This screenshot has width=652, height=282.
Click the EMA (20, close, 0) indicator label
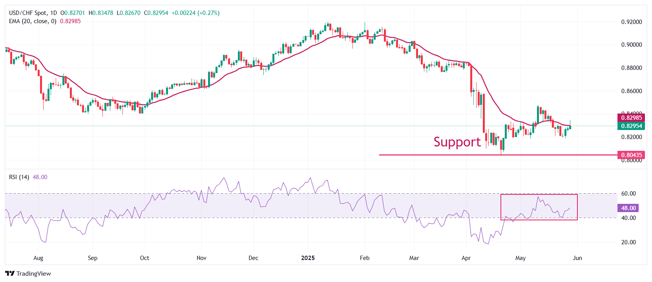pos(33,21)
